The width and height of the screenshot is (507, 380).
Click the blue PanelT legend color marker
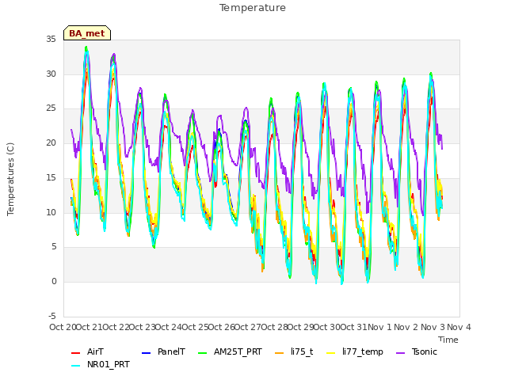pyautogui.click(x=146, y=353)
